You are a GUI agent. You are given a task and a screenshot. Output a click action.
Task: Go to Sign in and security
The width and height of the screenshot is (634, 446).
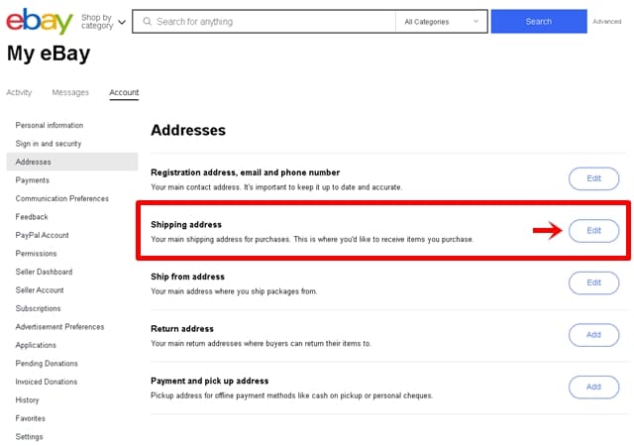49,144
